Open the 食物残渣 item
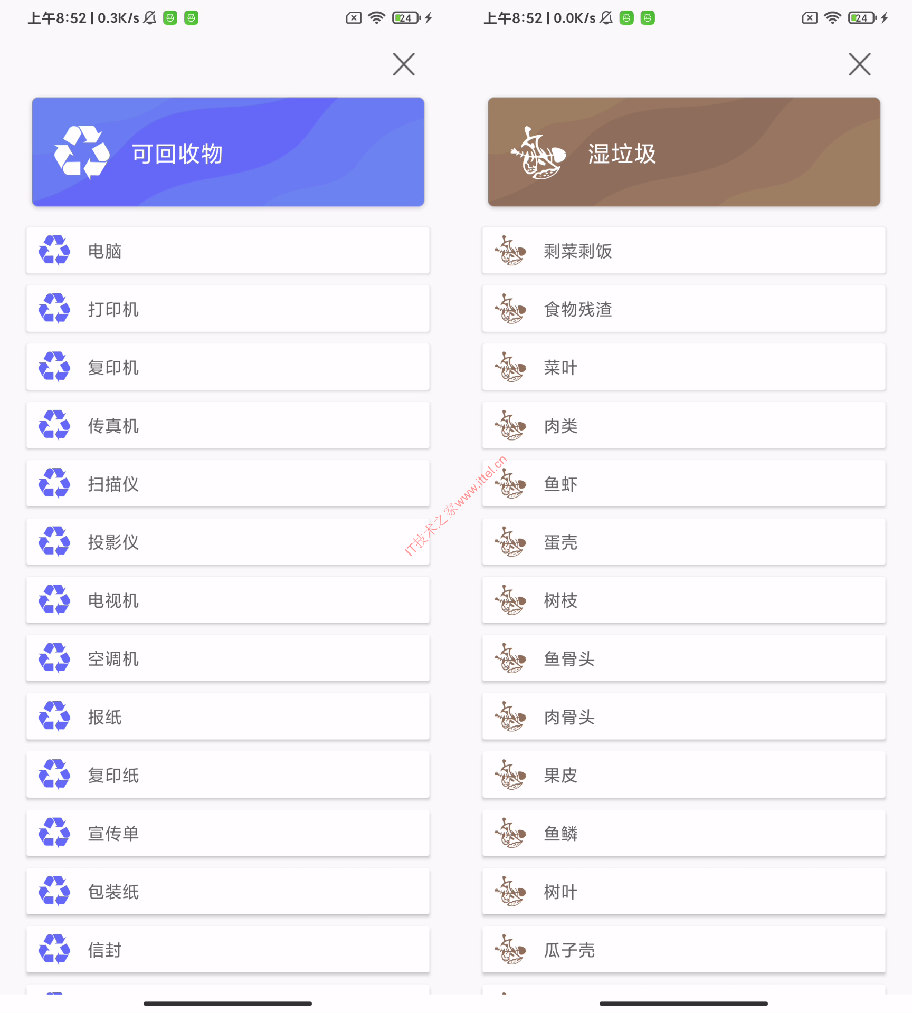This screenshot has height=1013, width=912. [684, 309]
